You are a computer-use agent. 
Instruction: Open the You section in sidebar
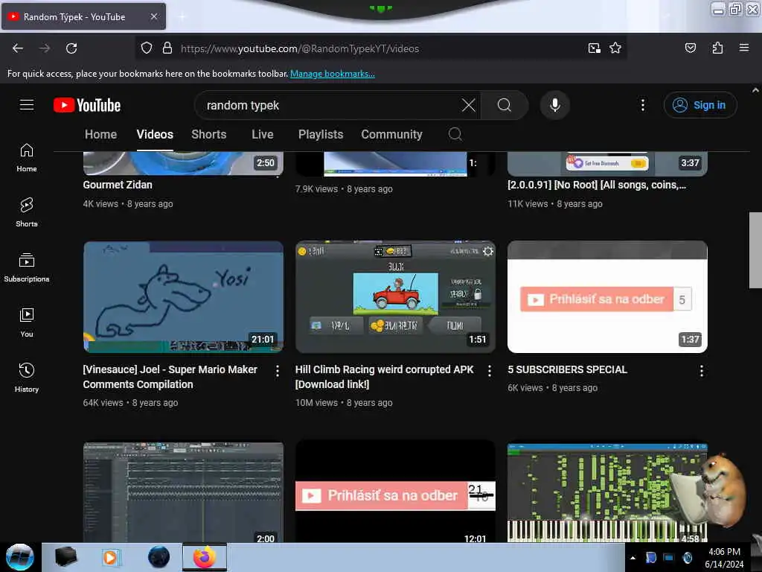(x=27, y=323)
